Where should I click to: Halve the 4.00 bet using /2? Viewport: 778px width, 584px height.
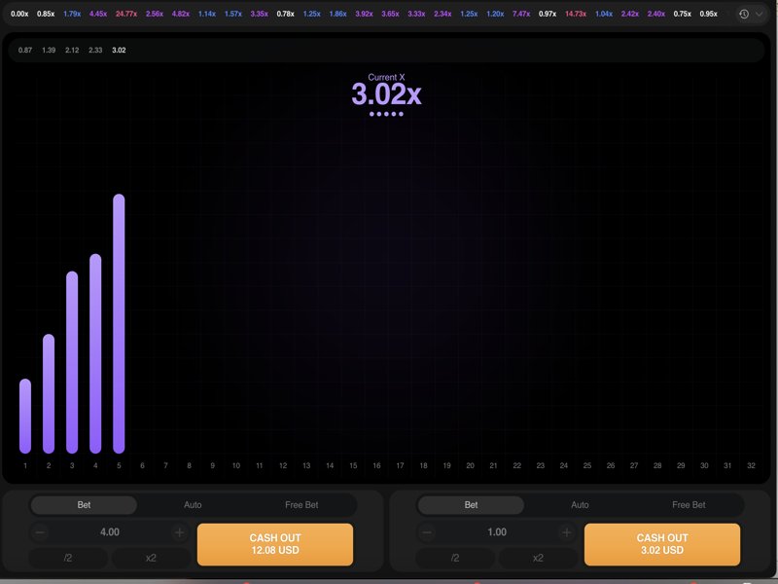click(x=68, y=558)
